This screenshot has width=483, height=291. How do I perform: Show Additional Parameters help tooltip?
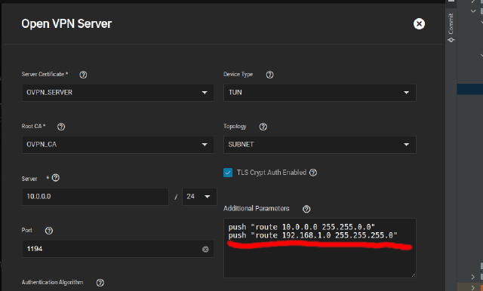pos(306,209)
